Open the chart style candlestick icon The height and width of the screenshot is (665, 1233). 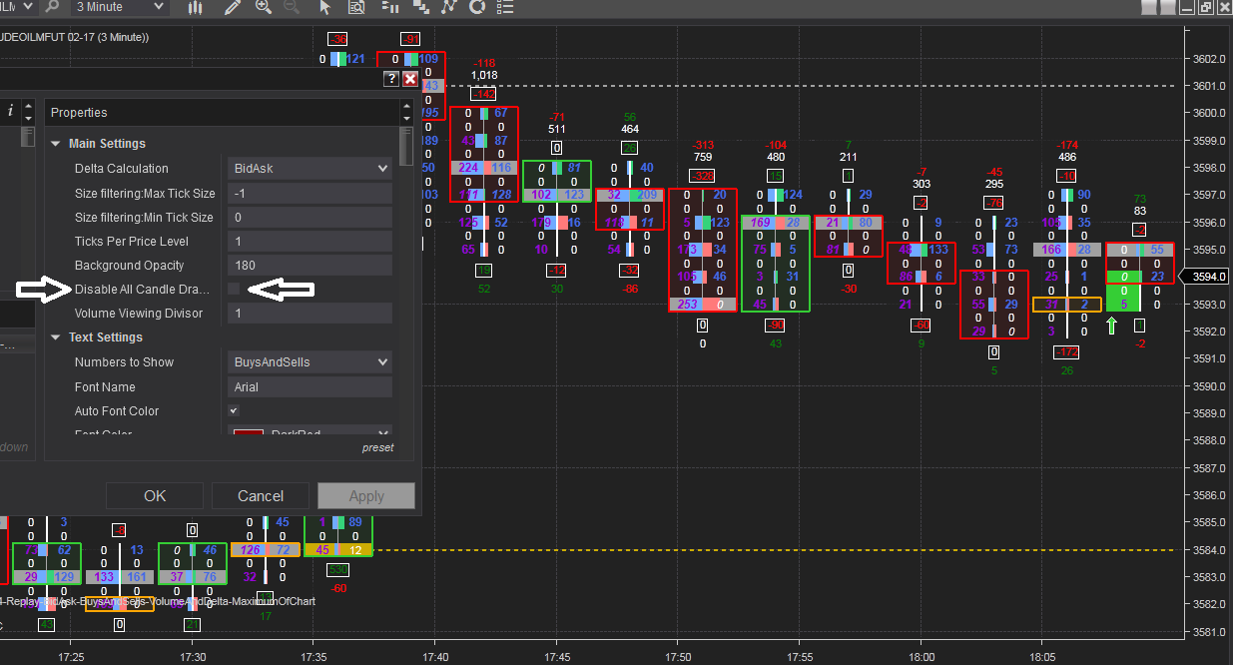pos(197,7)
